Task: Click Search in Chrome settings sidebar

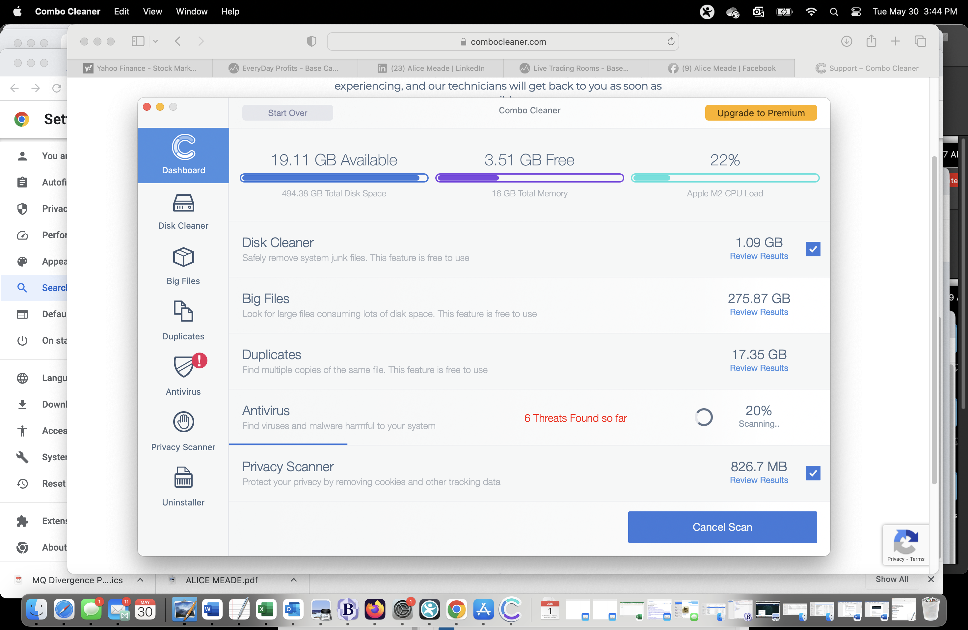Action: pos(34,288)
